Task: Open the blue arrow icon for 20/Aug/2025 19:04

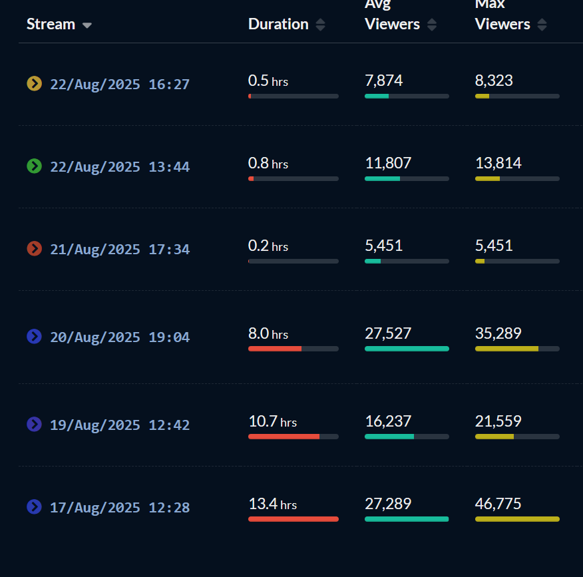Action: click(34, 337)
